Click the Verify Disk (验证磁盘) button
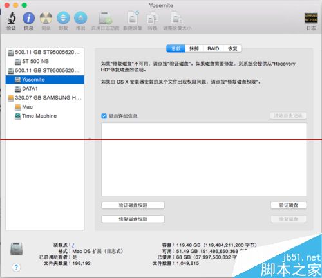The width and height of the screenshot is (322, 278). coord(289,205)
